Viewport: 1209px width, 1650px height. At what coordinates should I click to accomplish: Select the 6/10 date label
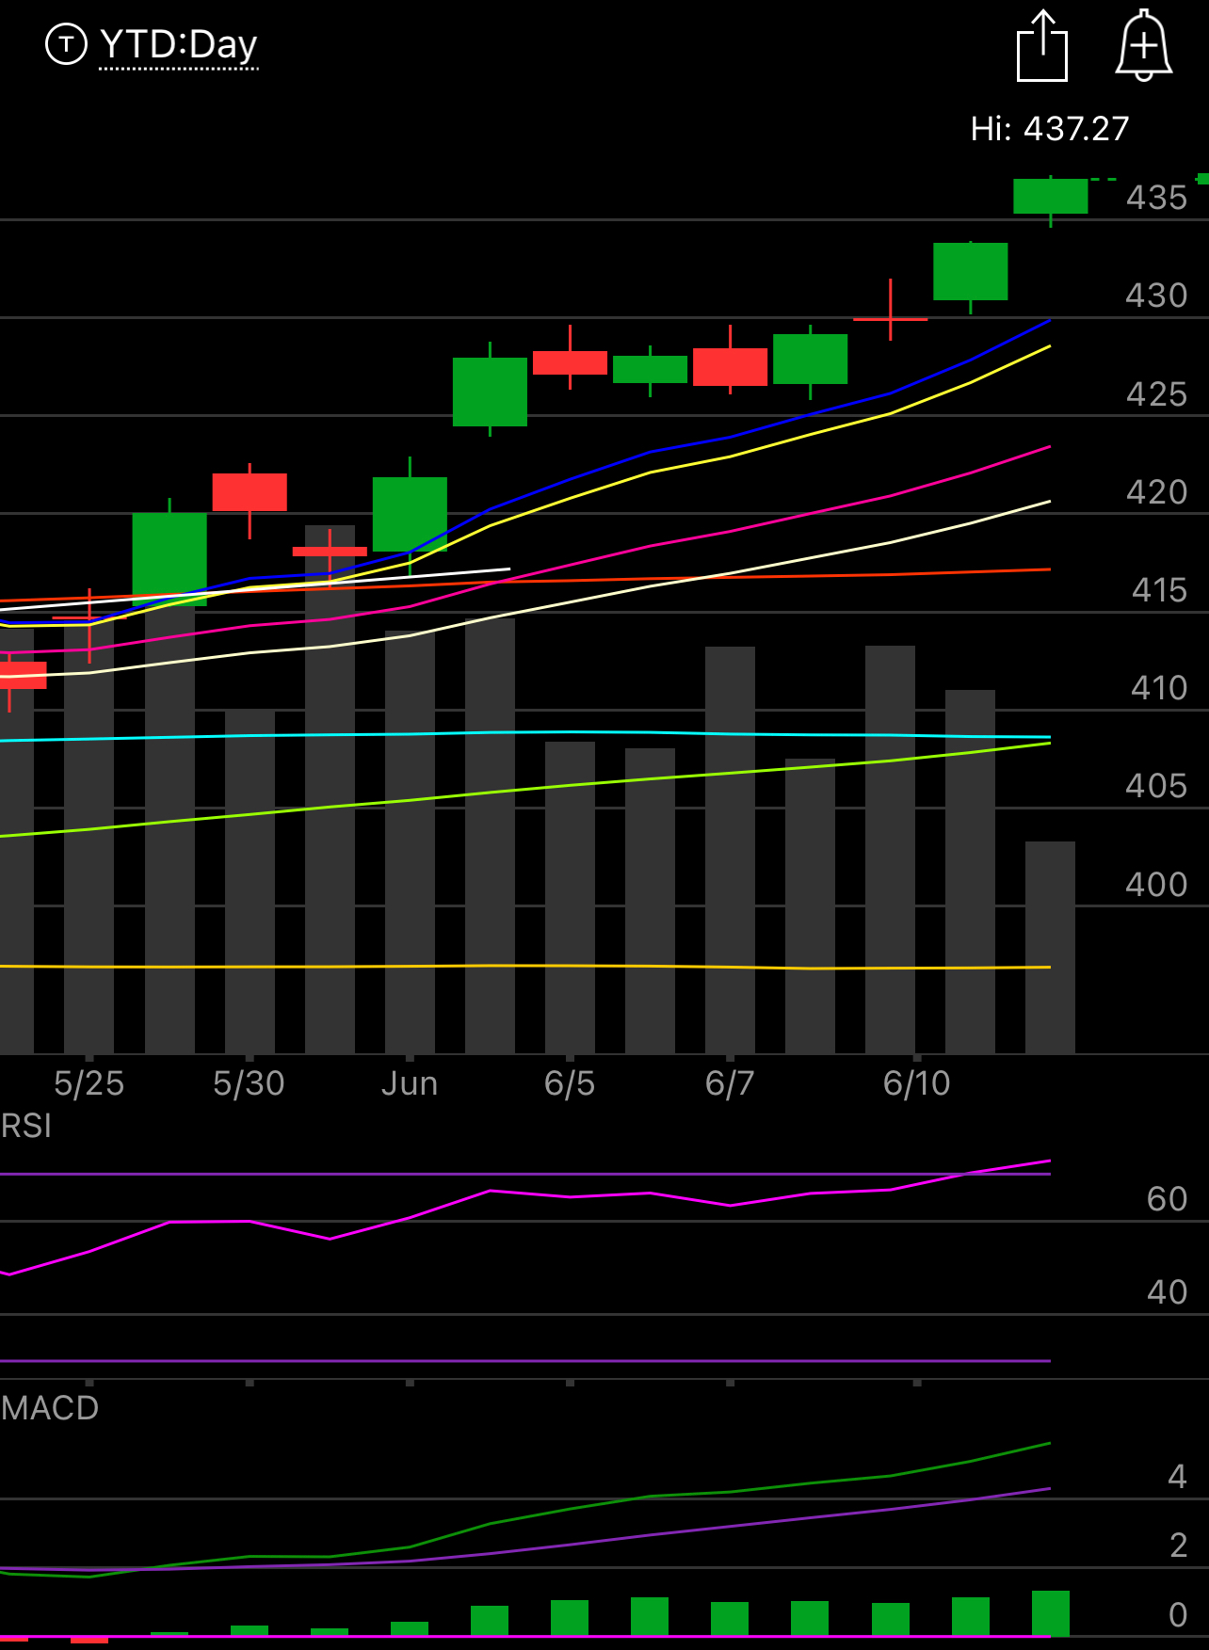[x=916, y=1083]
